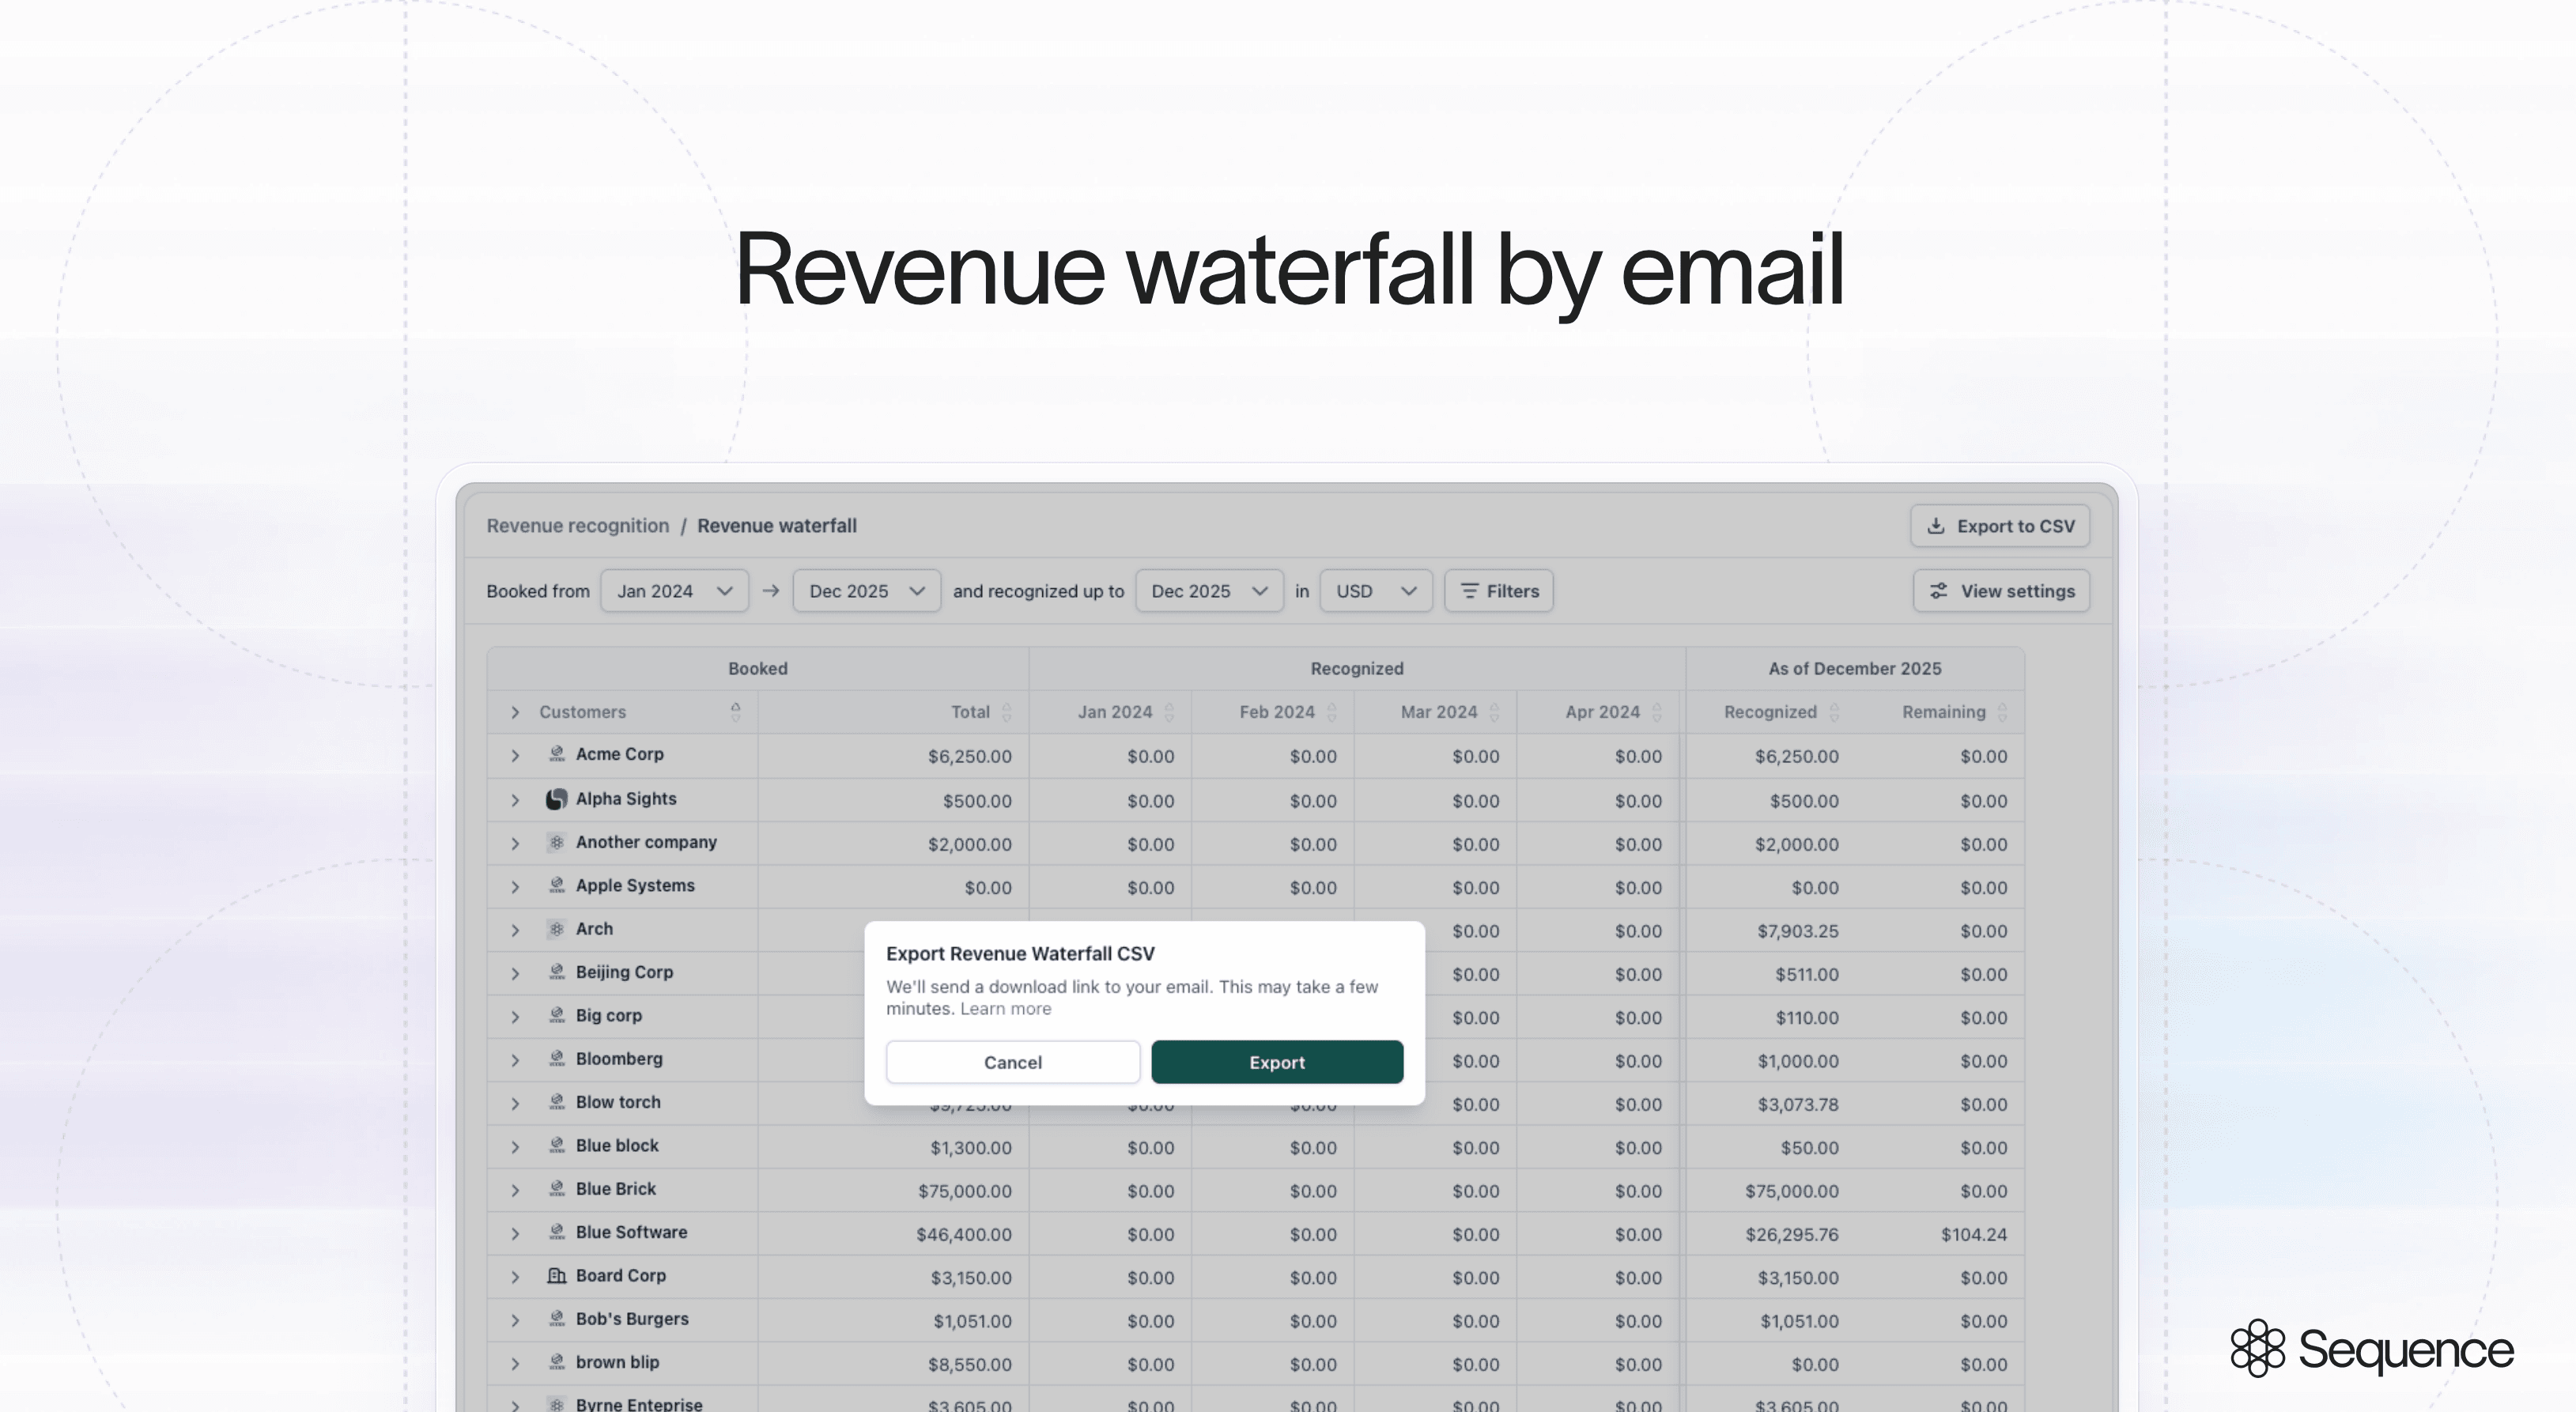Screen dimensions: 2576x1412
Task: Select the Bob's Burgers customer name
Action: click(x=632, y=1319)
